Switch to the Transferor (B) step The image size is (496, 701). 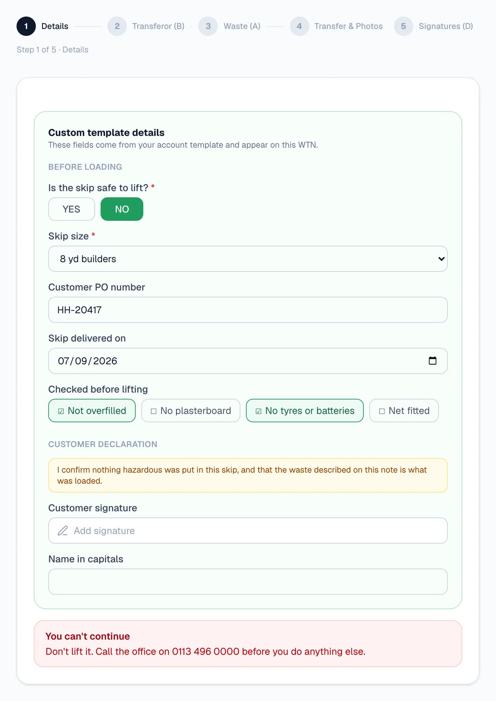[158, 26]
